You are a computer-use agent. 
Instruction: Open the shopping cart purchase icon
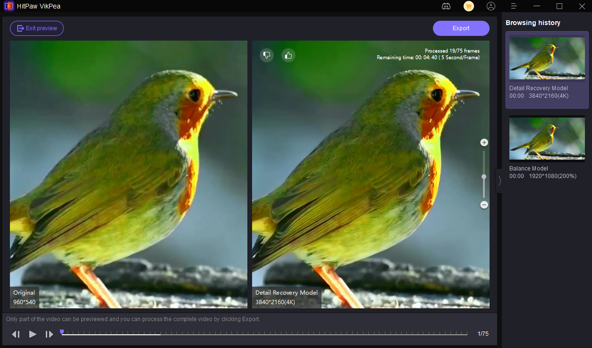(468, 6)
